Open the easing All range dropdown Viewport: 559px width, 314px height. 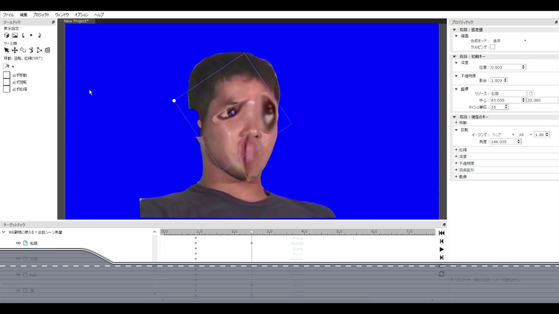coord(525,134)
